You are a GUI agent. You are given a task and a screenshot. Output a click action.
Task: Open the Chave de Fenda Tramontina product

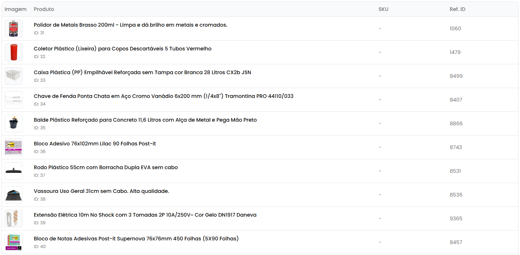pyautogui.click(x=163, y=96)
